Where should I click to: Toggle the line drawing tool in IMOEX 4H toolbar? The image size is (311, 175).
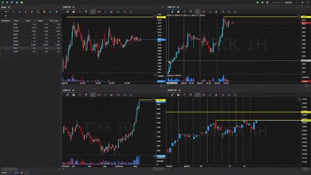point(197,95)
